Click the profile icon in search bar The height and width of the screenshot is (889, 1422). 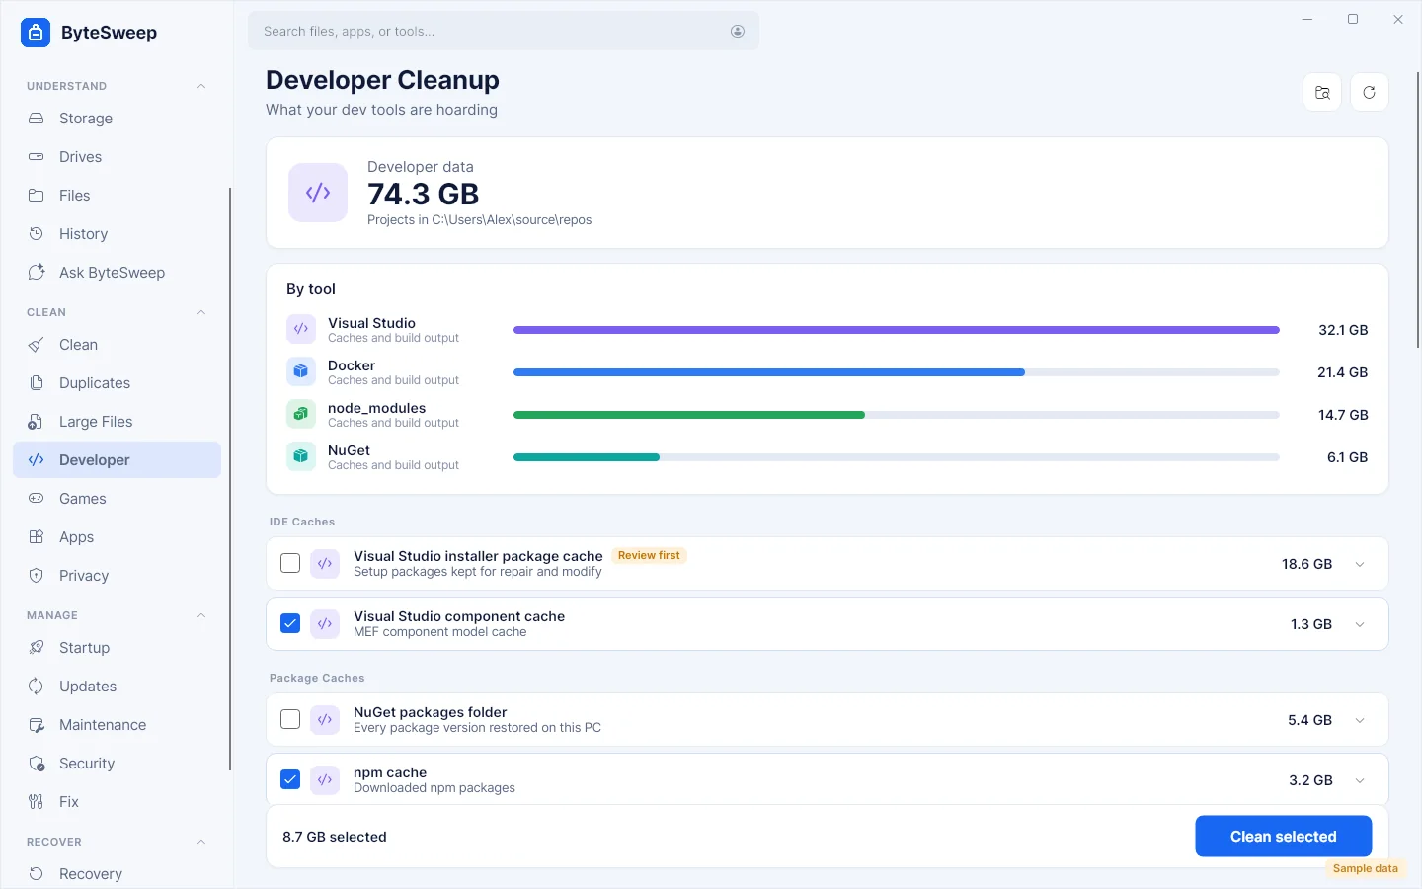pos(738,32)
